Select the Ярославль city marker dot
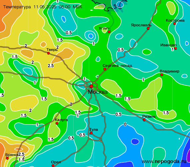 tap(148, 29)
